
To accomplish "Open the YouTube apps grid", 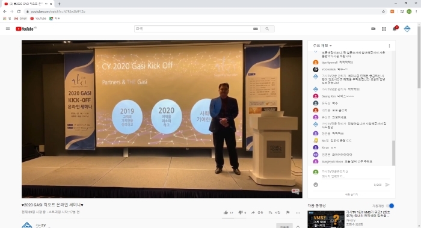I will click(x=384, y=29).
